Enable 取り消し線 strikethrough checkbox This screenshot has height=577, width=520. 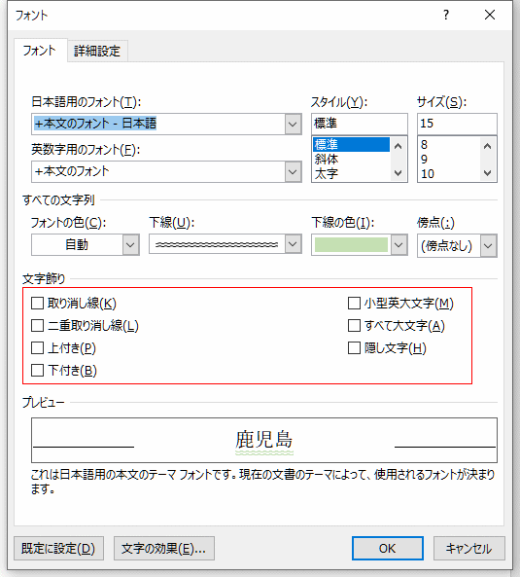38,304
